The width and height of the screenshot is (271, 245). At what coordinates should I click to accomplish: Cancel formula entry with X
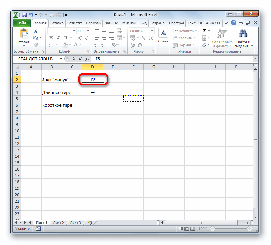[x=74, y=59]
